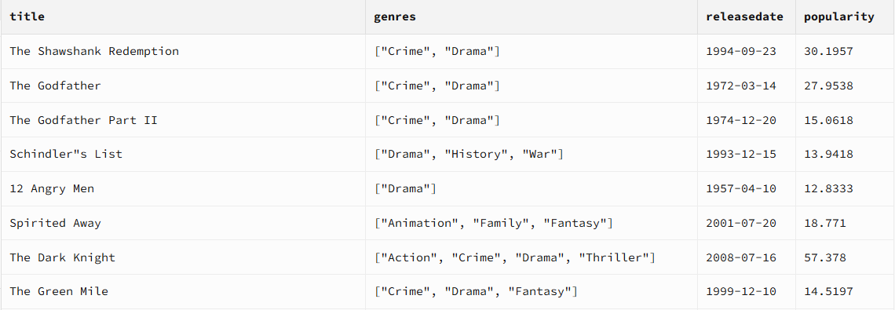Select The Shawshank Redemption title cell
Image resolution: width=895 pixels, height=310 pixels.
click(x=183, y=51)
